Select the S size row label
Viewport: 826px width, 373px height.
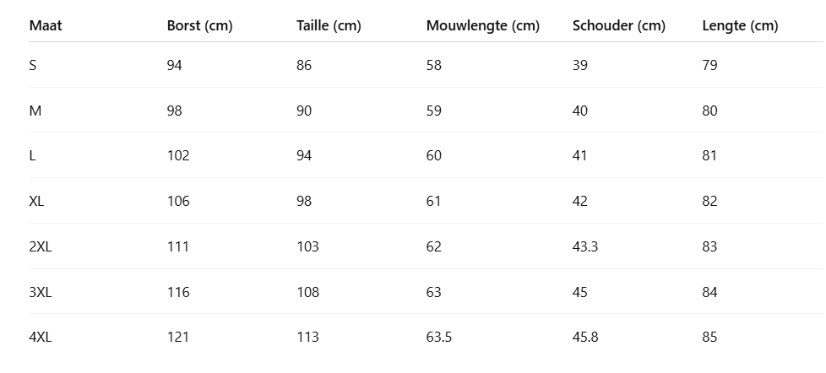click(33, 65)
